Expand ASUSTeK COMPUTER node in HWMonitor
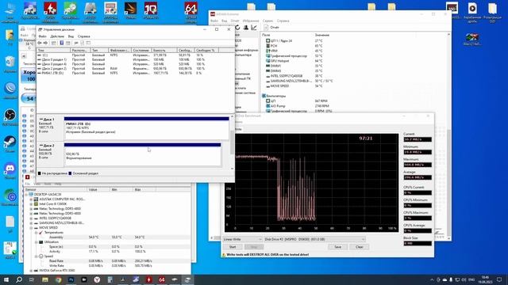 click(x=32, y=199)
